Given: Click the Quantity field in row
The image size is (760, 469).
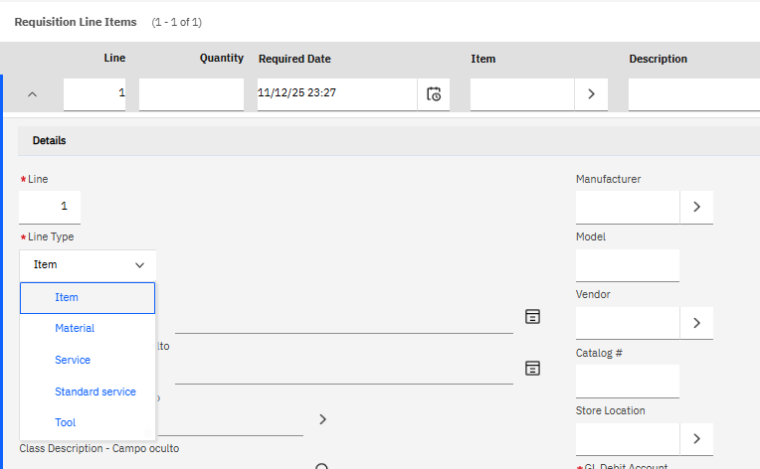Looking at the screenshot, I should (x=191, y=94).
